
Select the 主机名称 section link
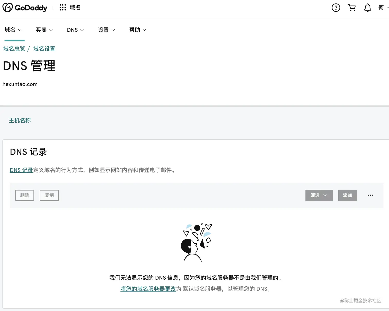(x=20, y=120)
